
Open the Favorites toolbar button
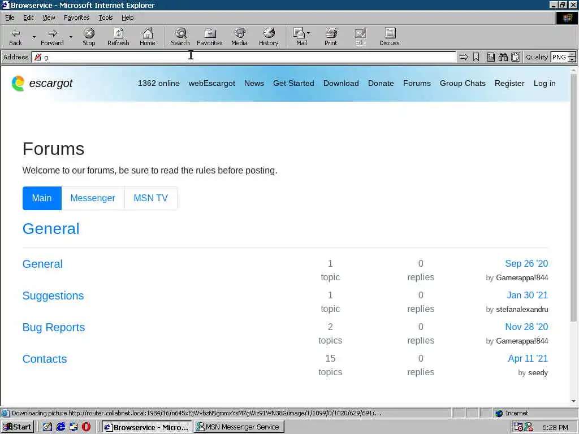[210, 37]
